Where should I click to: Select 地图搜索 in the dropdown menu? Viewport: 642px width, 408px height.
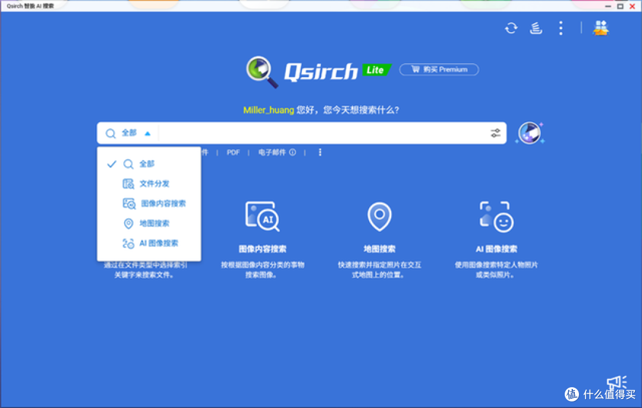coord(149,223)
